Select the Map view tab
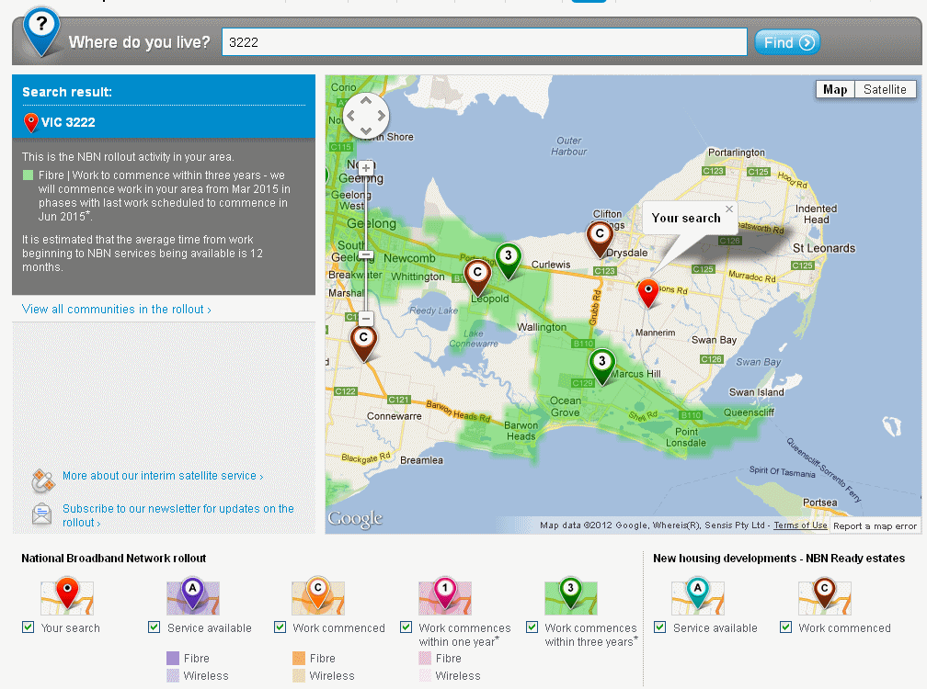 (833, 89)
